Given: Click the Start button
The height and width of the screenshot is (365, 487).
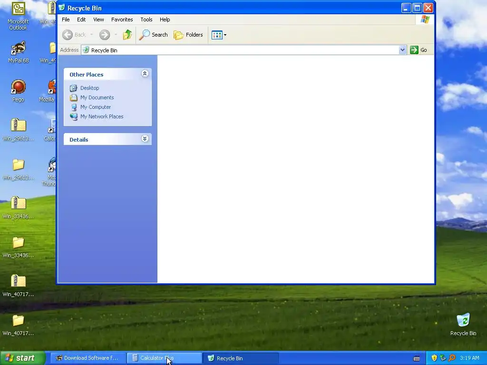Looking at the screenshot, I should [22, 358].
